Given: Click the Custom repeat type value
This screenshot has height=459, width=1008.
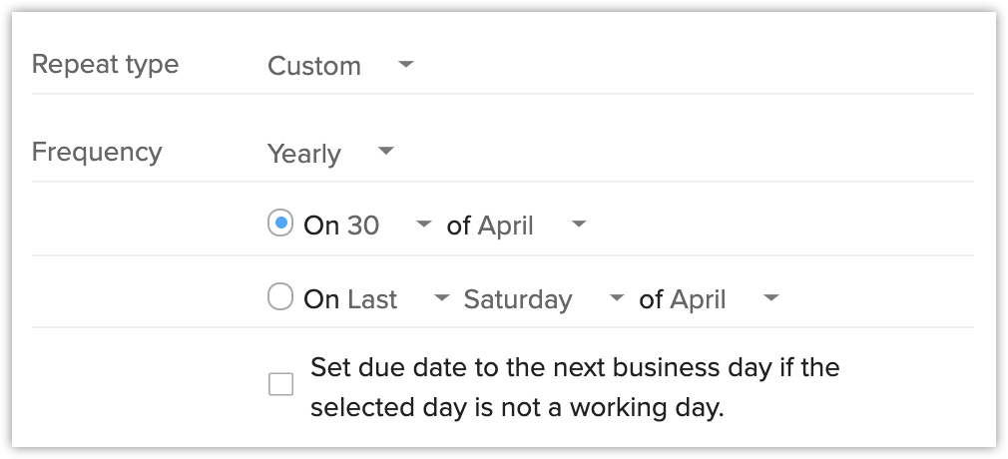Looking at the screenshot, I should pyautogui.click(x=314, y=67).
